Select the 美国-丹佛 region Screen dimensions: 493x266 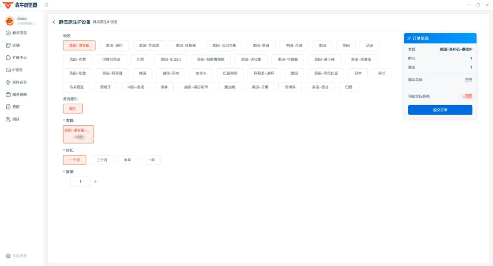click(x=260, y=87)
